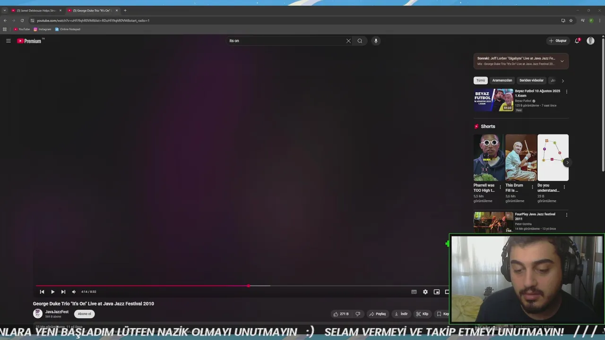The width and height of the screenshot is (605, 340).
Task: Open the YouTube guide hamburger menu
Action: click(x=8, y=41)
